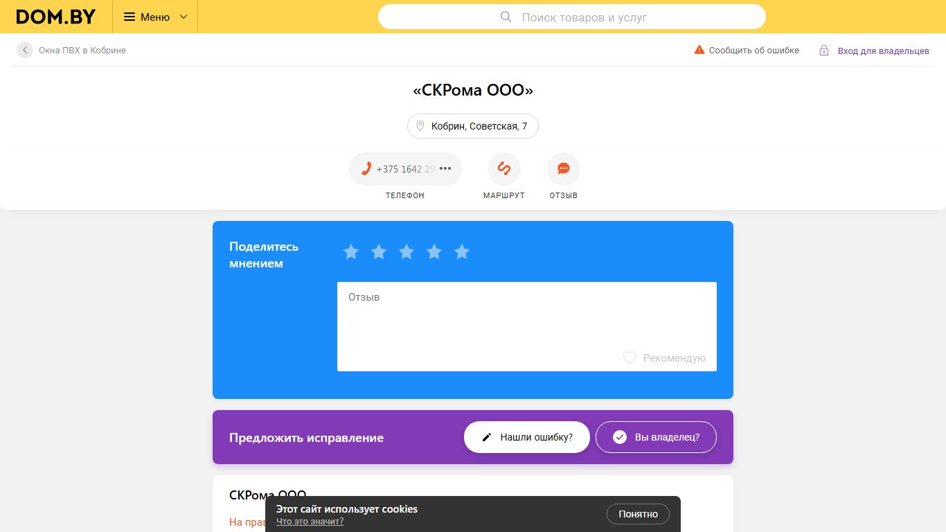Rate with the fifth star
Viewport: 946px width, 532px height.
[x=462, y=251]
